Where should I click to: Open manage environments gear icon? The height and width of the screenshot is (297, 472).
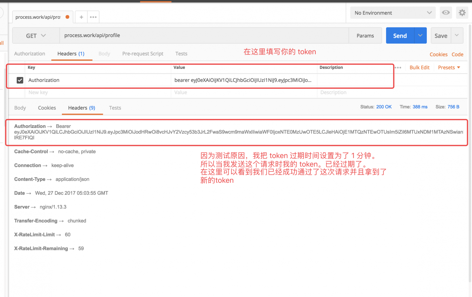point(462,13)
